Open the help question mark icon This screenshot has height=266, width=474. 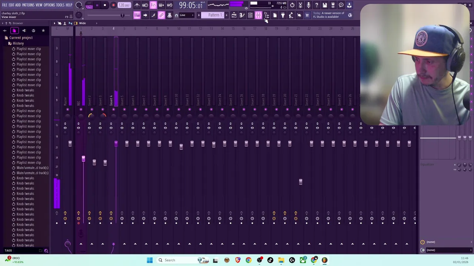click(x=317, y=5)
